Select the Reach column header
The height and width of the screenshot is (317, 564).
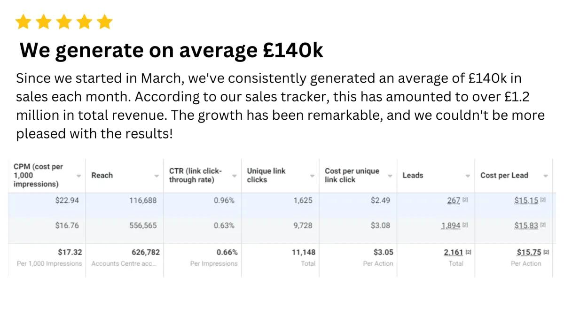click(125, 176)
